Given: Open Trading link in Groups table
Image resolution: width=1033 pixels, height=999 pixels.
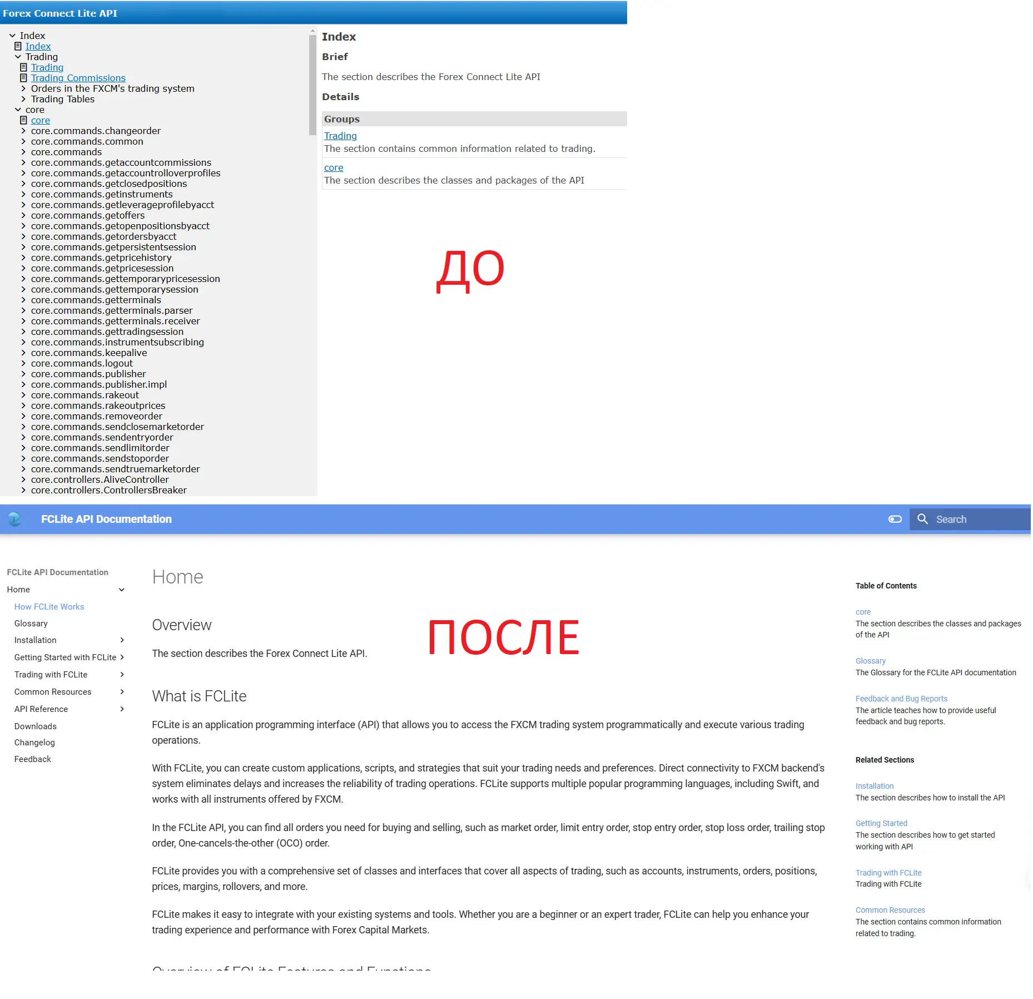Looking at the screenshot, I should (x=340, y=136).
